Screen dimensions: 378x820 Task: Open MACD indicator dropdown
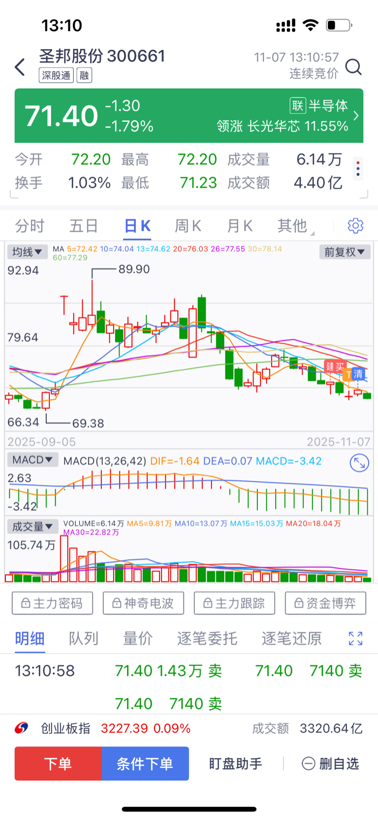coord(32,460)
